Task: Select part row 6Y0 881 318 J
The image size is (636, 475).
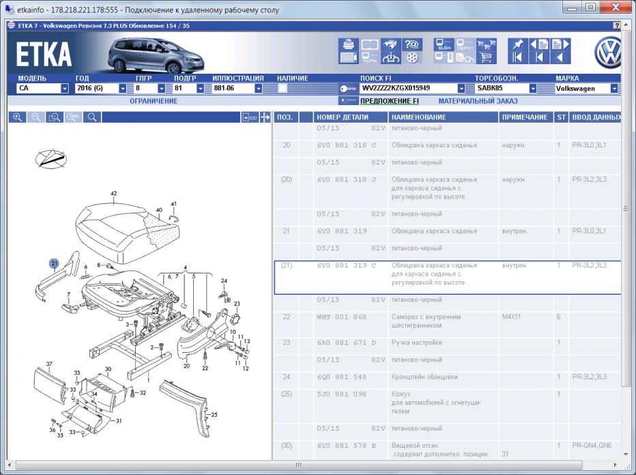Action: (x=448, y=192)
